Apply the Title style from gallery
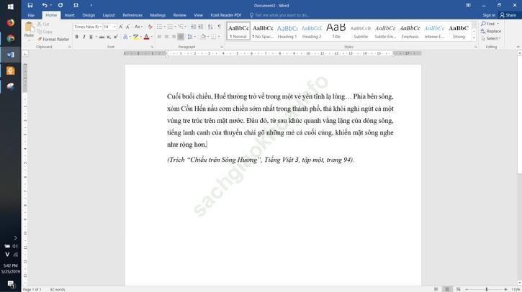This screenshot has height=292, width=522. click(336, 31)
